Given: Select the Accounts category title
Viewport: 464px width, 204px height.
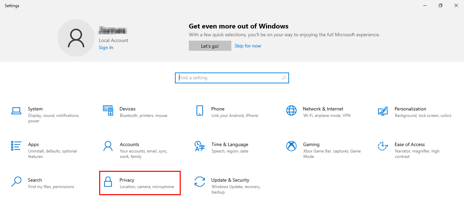Looking at the screenshot, I should click(x=129, y=144).
